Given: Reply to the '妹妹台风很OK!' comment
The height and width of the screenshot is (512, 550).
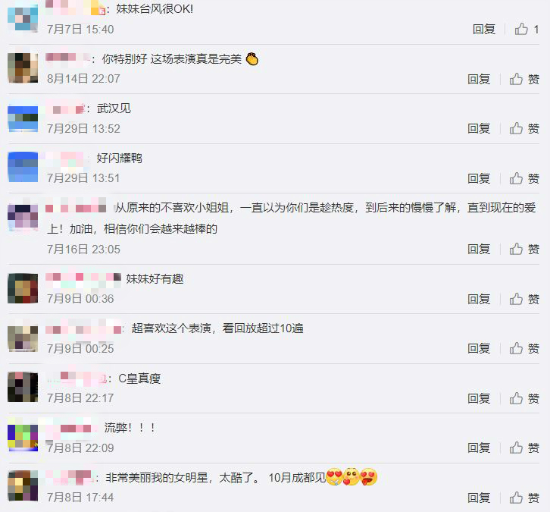Looking at the screenshot, I should [483, 29].
